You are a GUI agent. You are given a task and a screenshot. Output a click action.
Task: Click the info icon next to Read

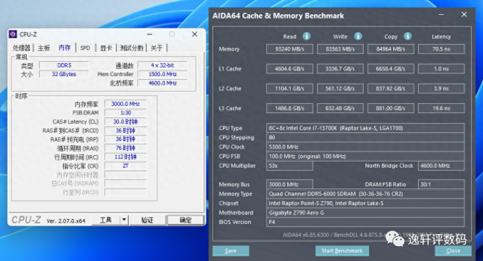(307, 36)
